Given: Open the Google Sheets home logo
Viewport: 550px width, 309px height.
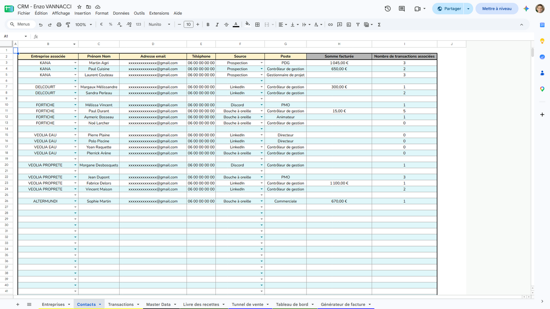Looking at the screenshot, I should click(x=9, y=9).
